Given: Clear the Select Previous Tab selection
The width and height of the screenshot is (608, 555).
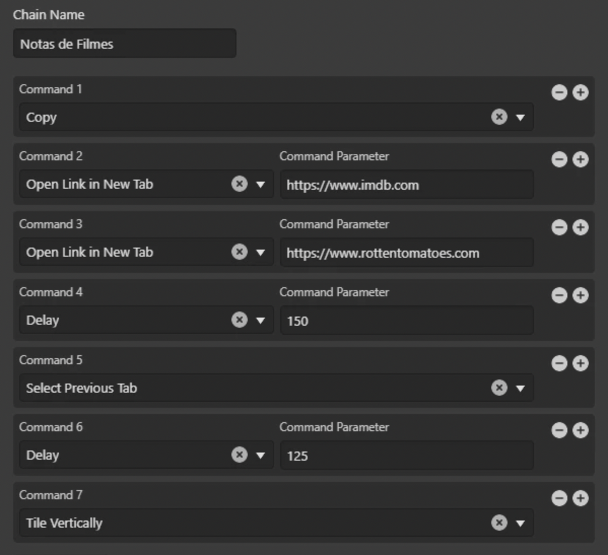Looking at the screenshot, I should point(499,388).
